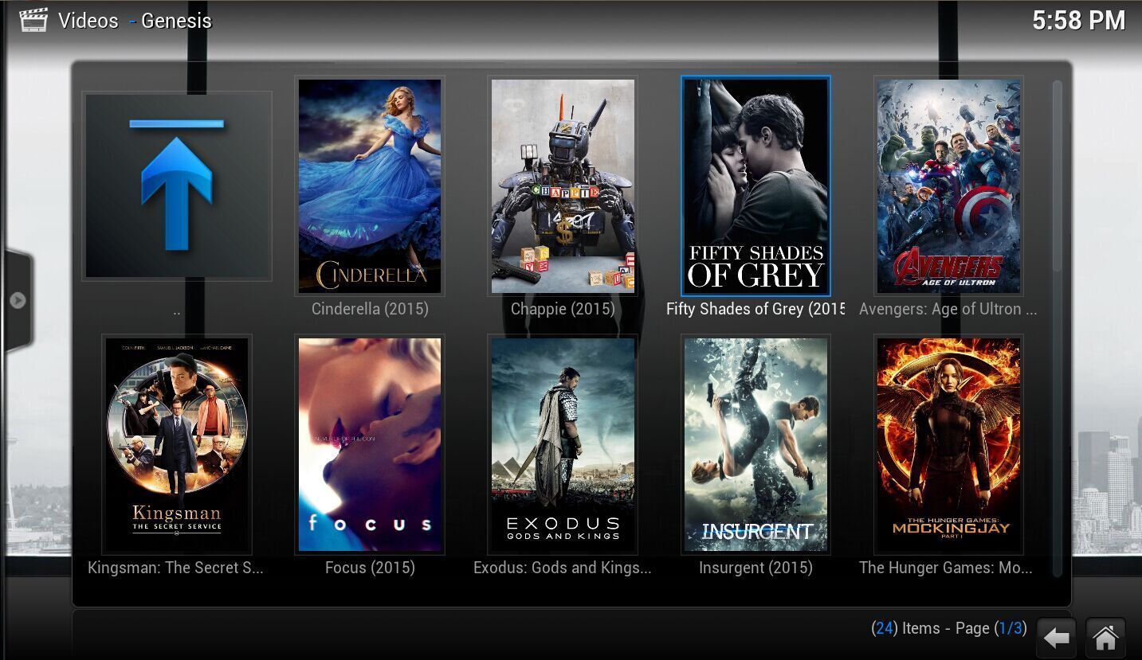Screen dimensions: 1142x660
Task: Open the Exodus Gods and Kings poster
Action: click(x=563, y=444)
